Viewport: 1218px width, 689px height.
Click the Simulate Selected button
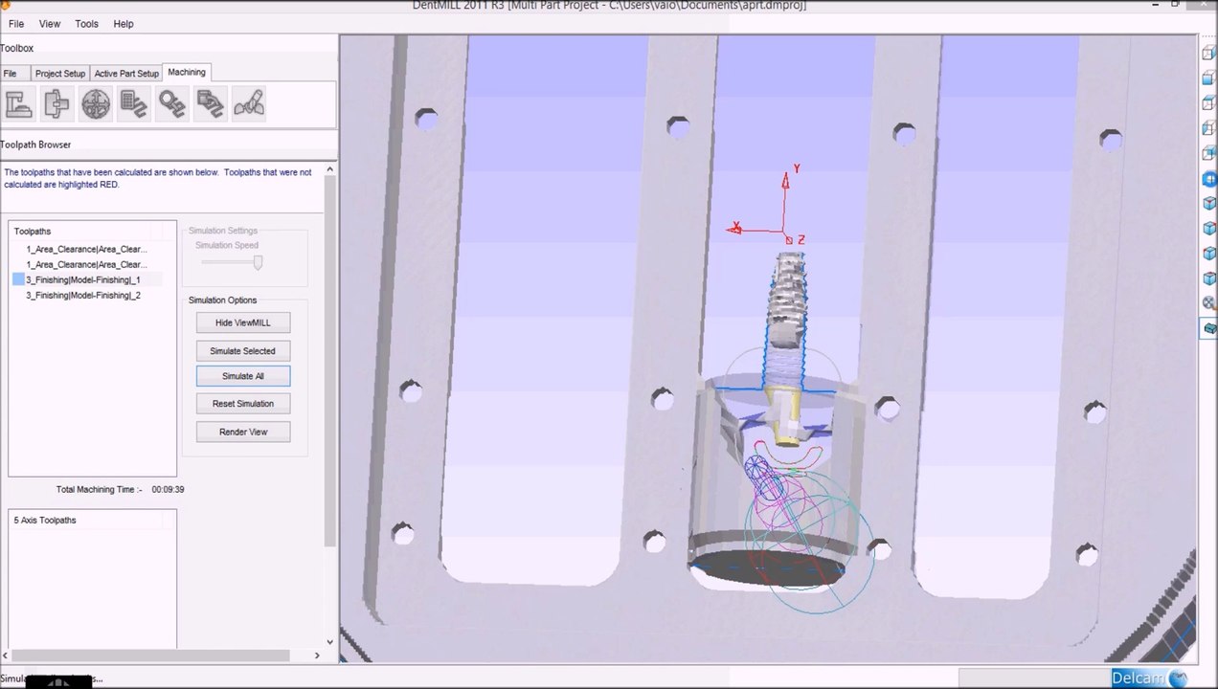click(x=243, y=351)
